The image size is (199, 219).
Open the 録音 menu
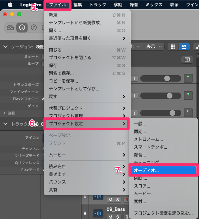click(134, 5)
